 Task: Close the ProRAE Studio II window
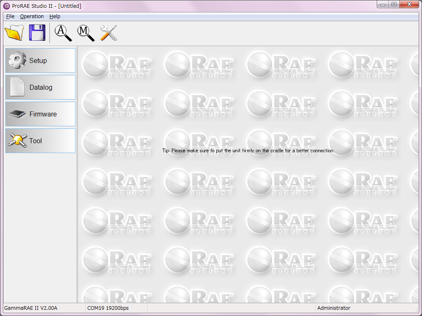coord(409,4)
